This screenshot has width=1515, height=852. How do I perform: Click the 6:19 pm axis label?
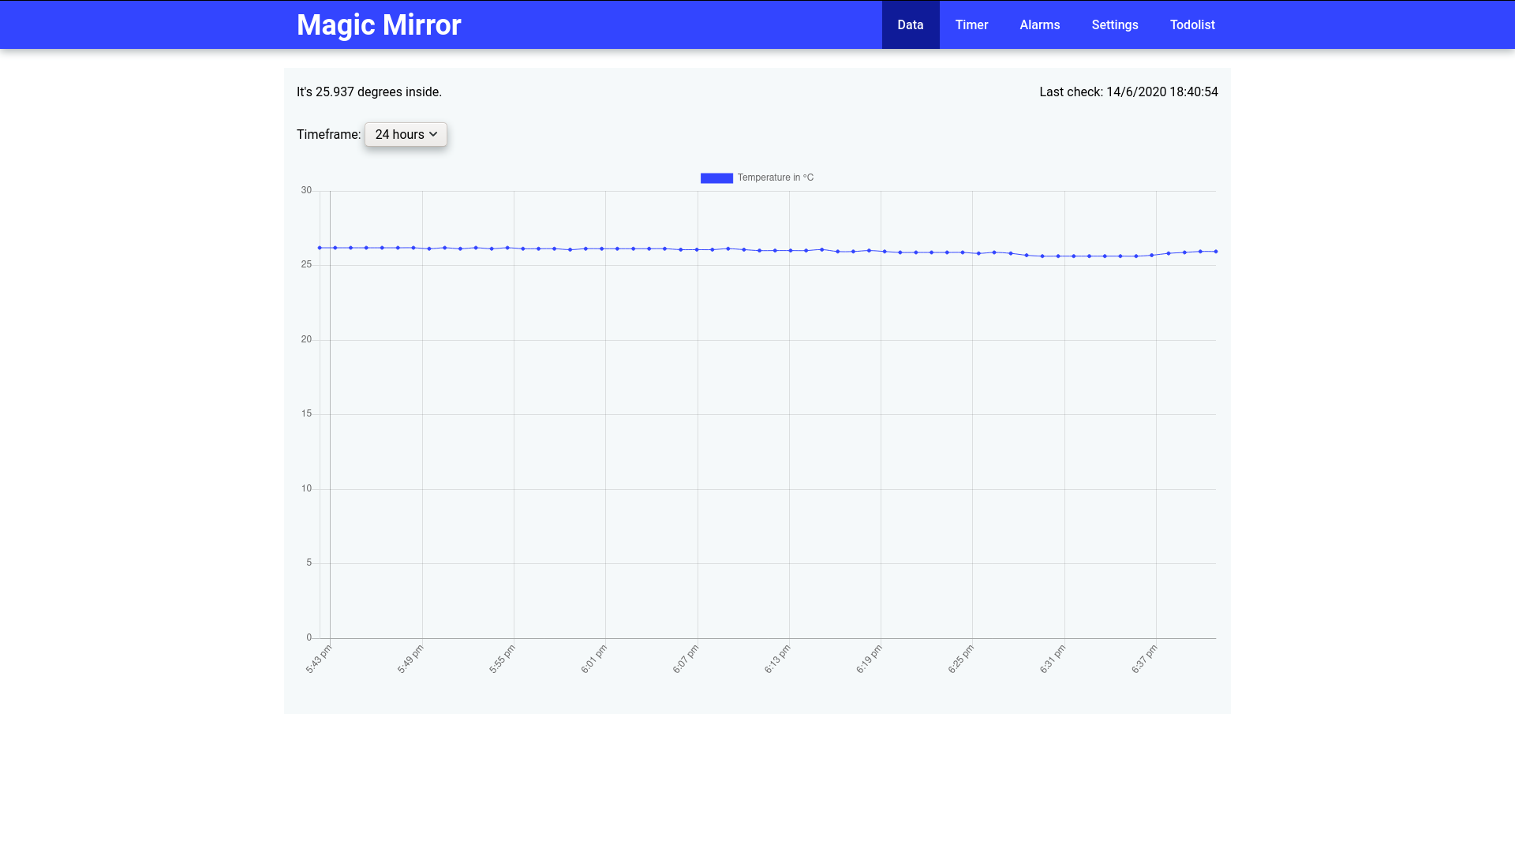tap(869, 659)
